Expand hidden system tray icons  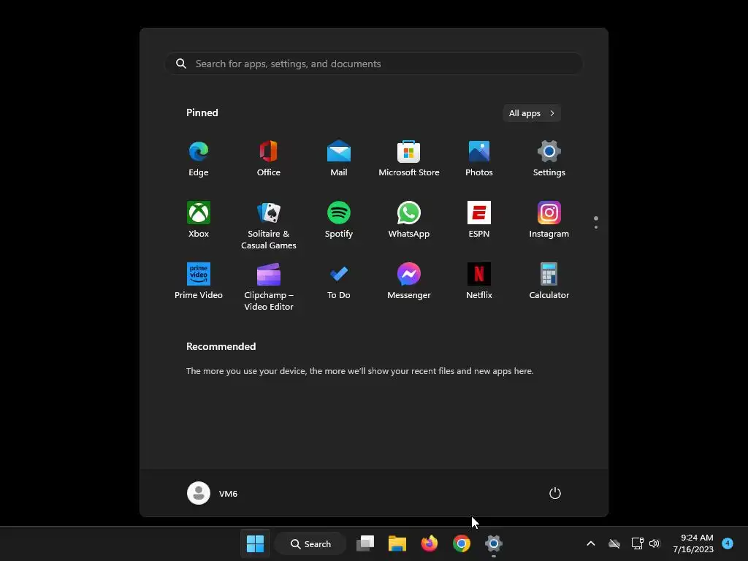590,543
